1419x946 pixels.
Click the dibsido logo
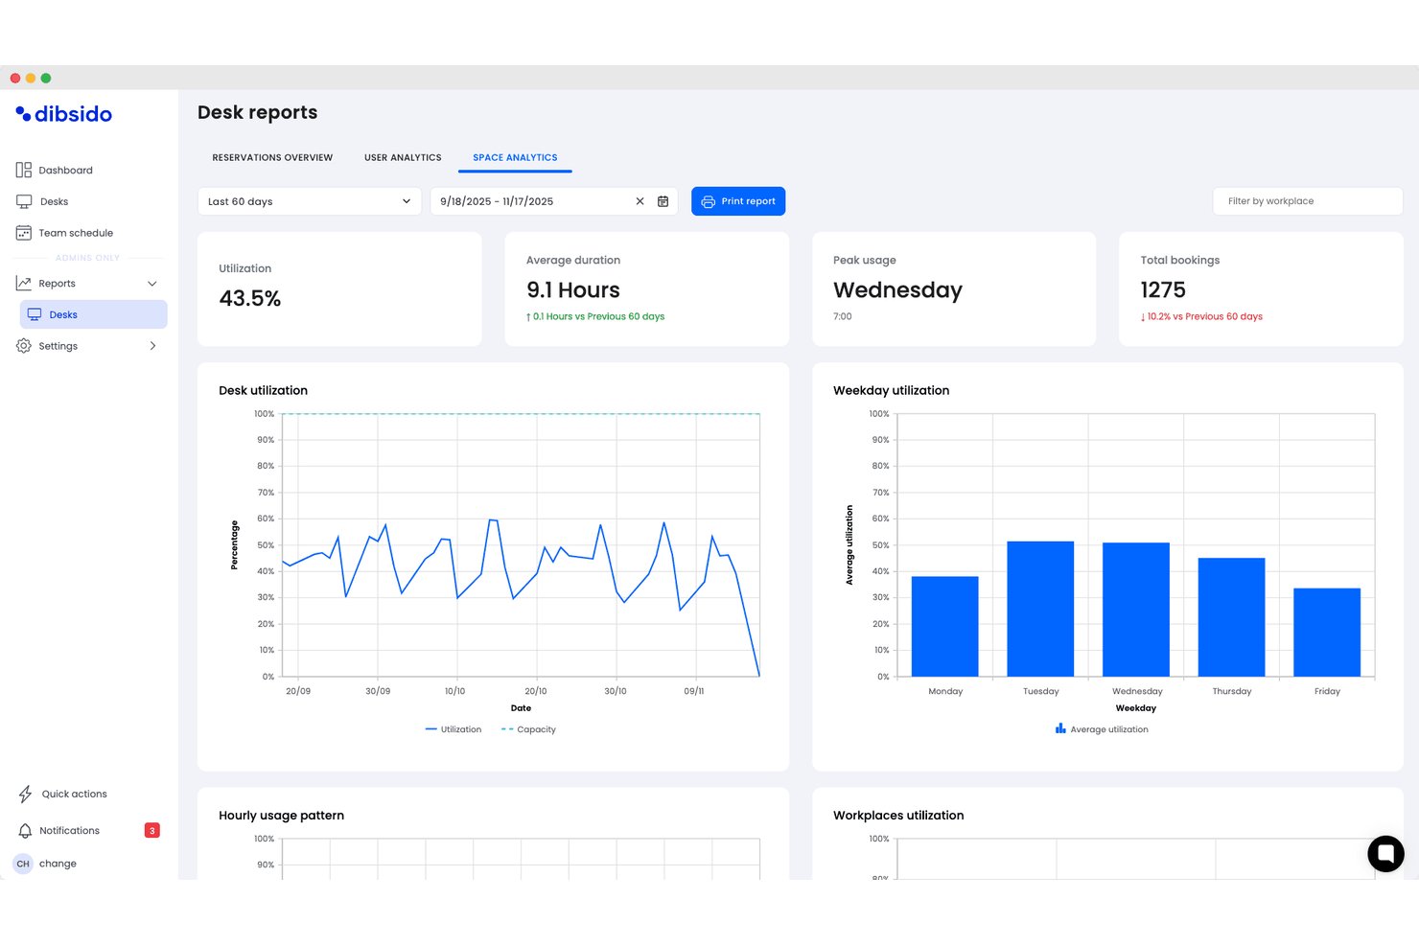click(x=63, y=114)
